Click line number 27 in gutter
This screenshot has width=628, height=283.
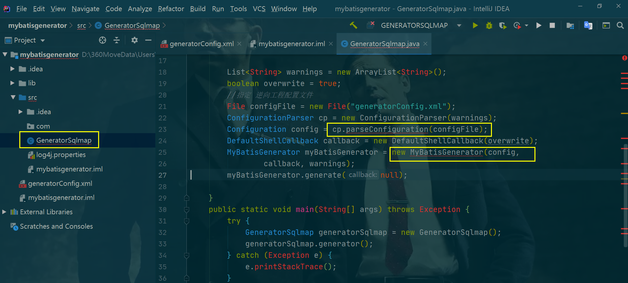tap(163, 175)
